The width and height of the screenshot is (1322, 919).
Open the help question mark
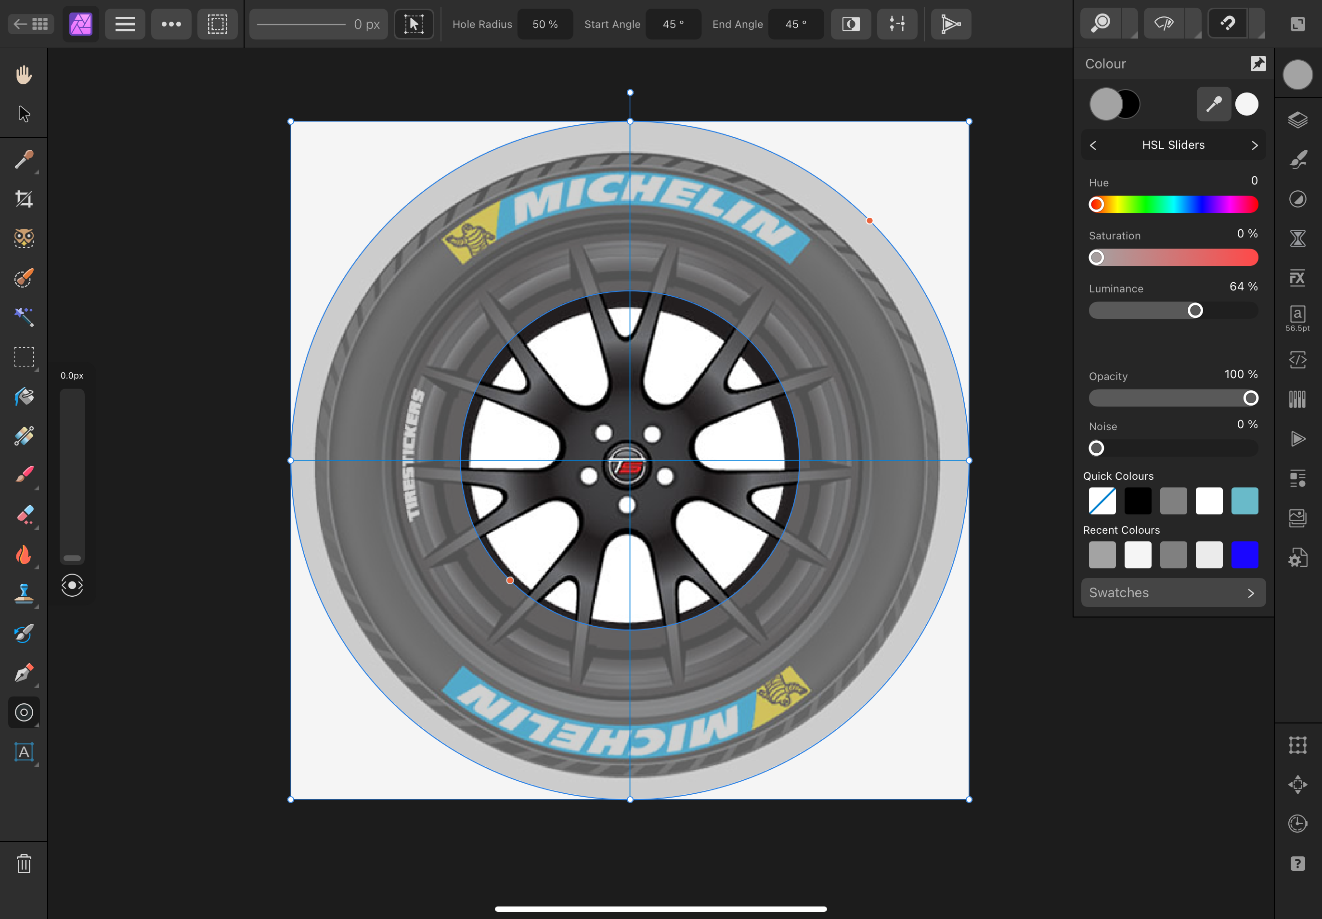[x=1298, y=863]
